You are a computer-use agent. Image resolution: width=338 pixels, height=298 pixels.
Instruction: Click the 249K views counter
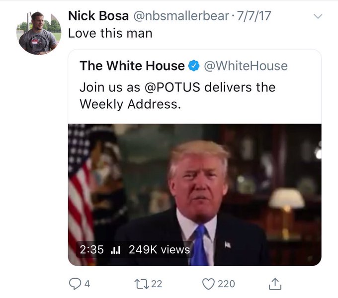click(x=159, y=249)
